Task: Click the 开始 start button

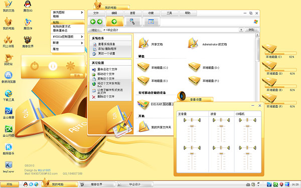Action: coord(10,184)
